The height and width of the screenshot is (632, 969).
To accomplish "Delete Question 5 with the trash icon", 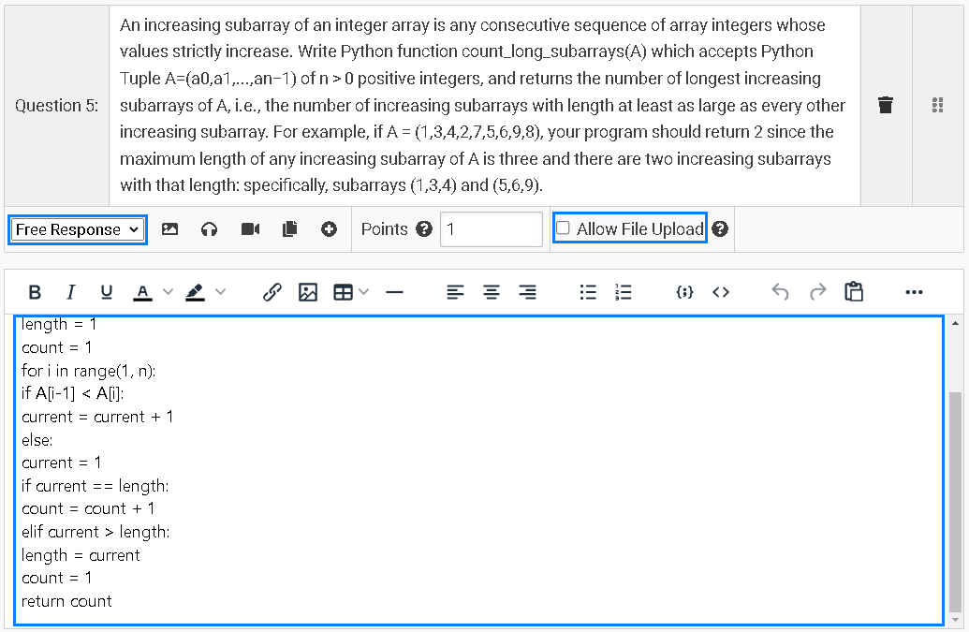I will pyautogui.click(x=886, y=105).
